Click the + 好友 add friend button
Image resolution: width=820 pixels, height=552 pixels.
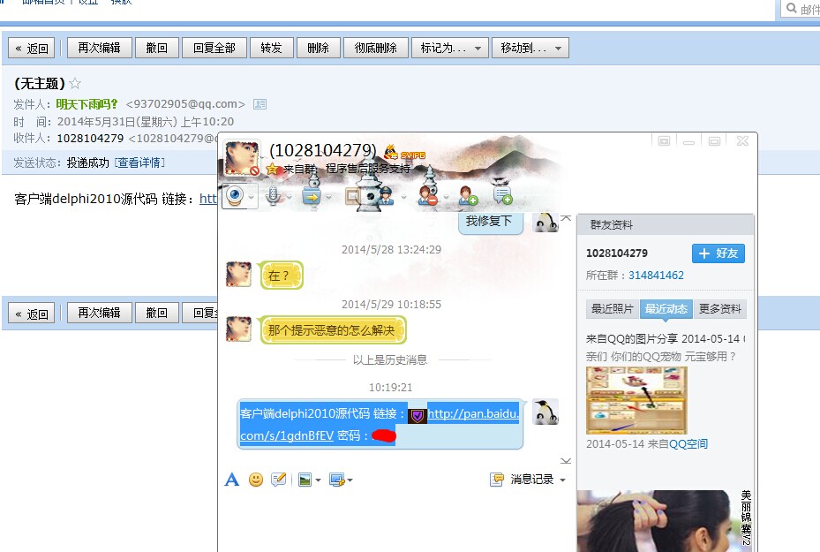coord(718,253)
